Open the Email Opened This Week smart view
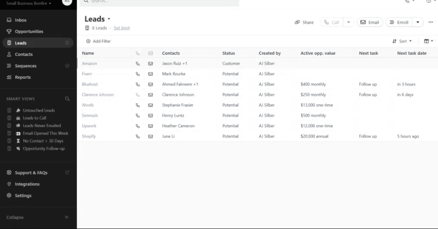The width and height of the screenshot is (438, 229). [x=45, y=133]
